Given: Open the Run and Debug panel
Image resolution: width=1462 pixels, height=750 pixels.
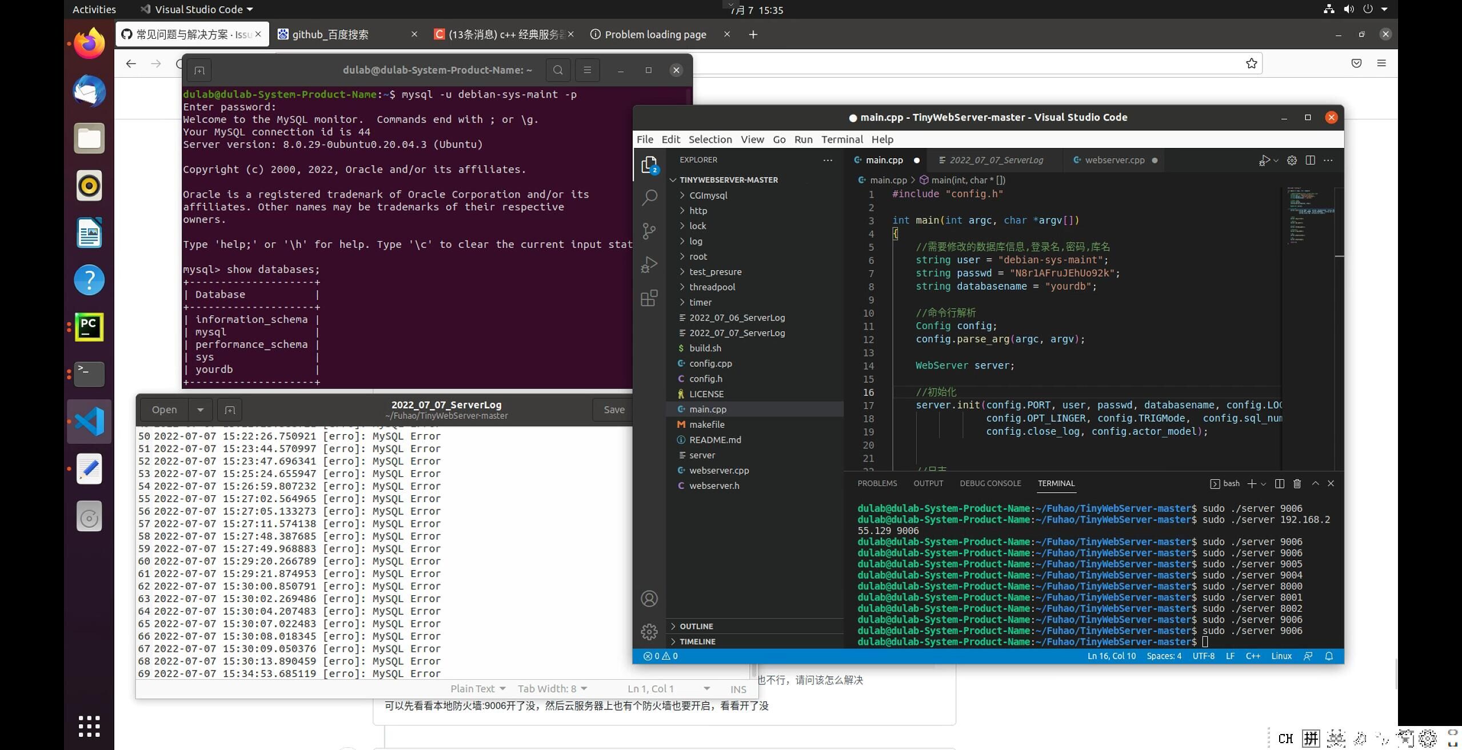Looking at the screenshot, I should [x=649, y=264].
